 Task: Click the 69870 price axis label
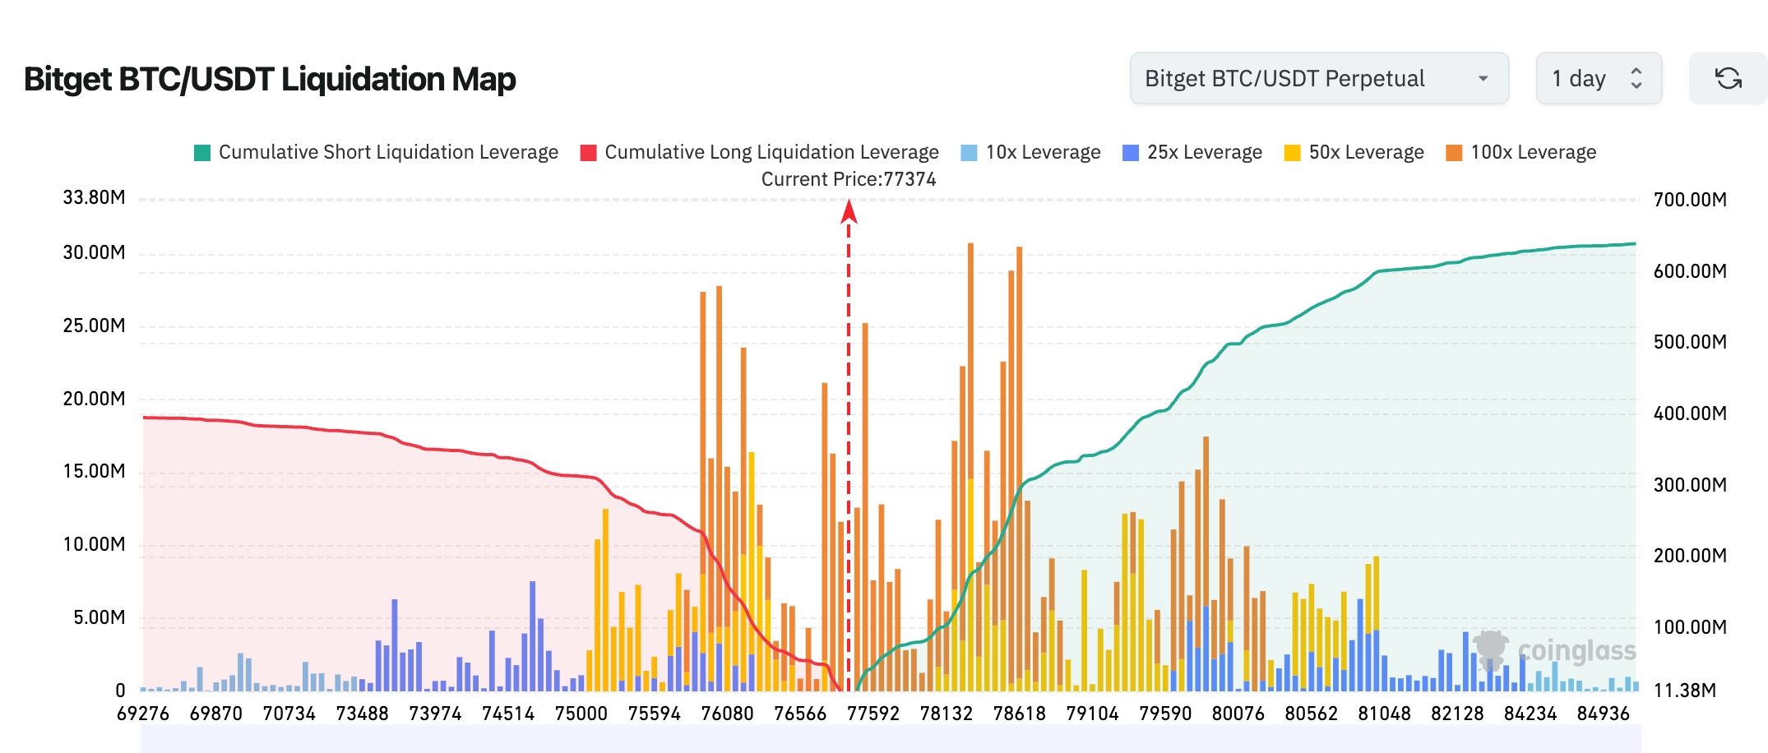click(x=216, y=714)
